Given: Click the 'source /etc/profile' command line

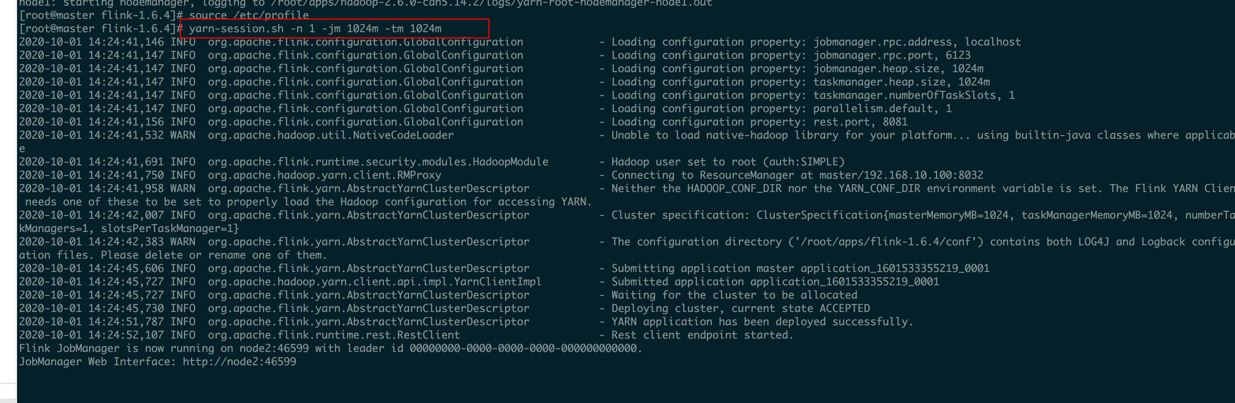Looking at the screenshot, I should pos(249,15).
